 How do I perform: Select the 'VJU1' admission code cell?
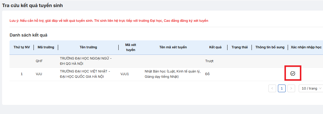(x=125, y=74)
